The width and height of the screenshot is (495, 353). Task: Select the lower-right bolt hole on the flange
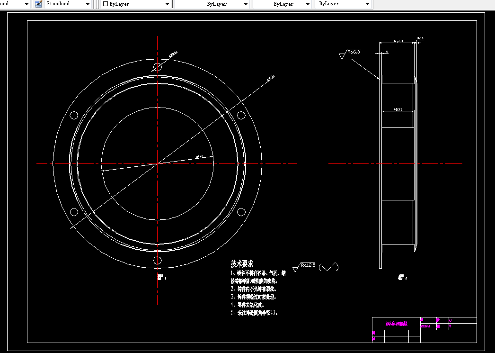241,212
